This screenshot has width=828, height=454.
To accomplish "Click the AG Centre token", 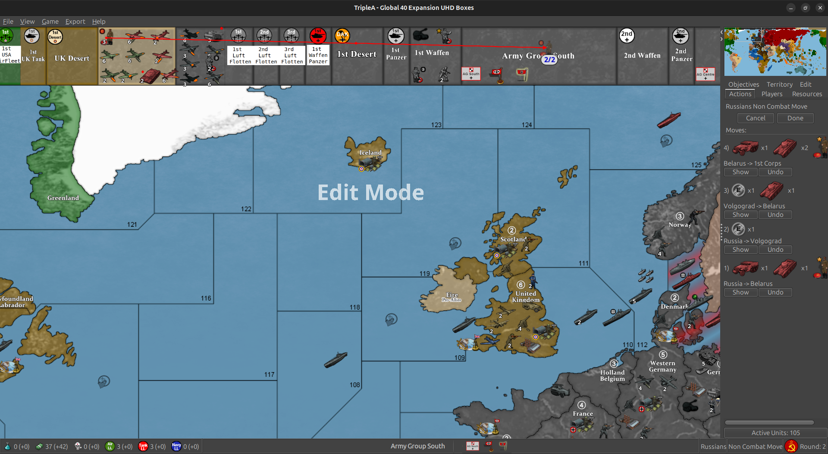I will coord(705,75).
